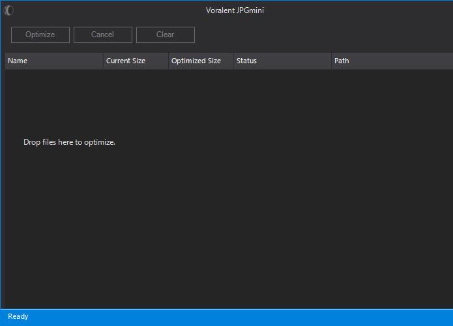The width and height of the screenshot is (453, 326).
Task: Click the Ready text in status bar
Action: [x=18, y=316]
